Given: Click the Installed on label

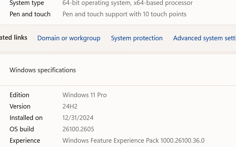Looking at the screenshot, I should pos(26,118).
